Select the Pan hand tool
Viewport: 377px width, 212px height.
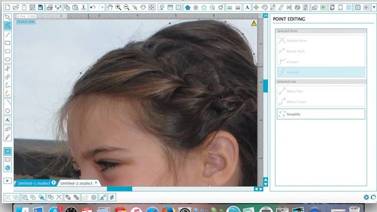[110, 8]
